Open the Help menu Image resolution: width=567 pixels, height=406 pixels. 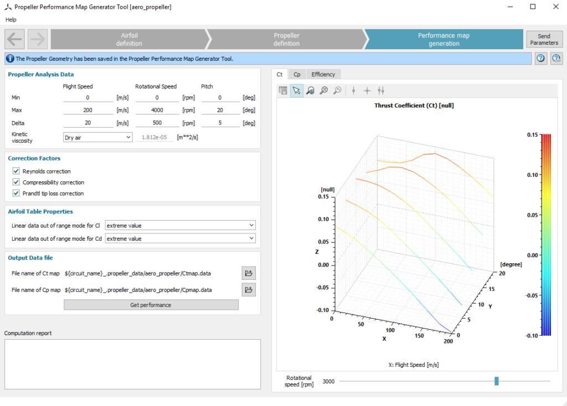(x=11, y=19)
